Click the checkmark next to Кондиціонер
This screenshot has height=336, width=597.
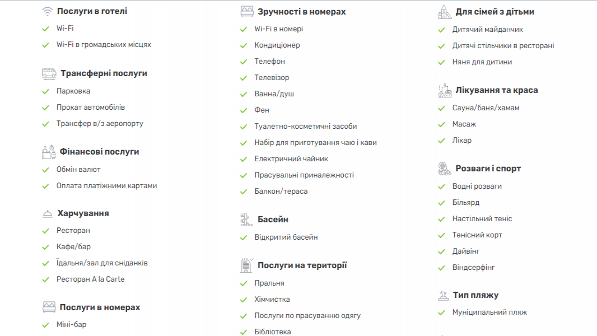[x=244, y=46]
